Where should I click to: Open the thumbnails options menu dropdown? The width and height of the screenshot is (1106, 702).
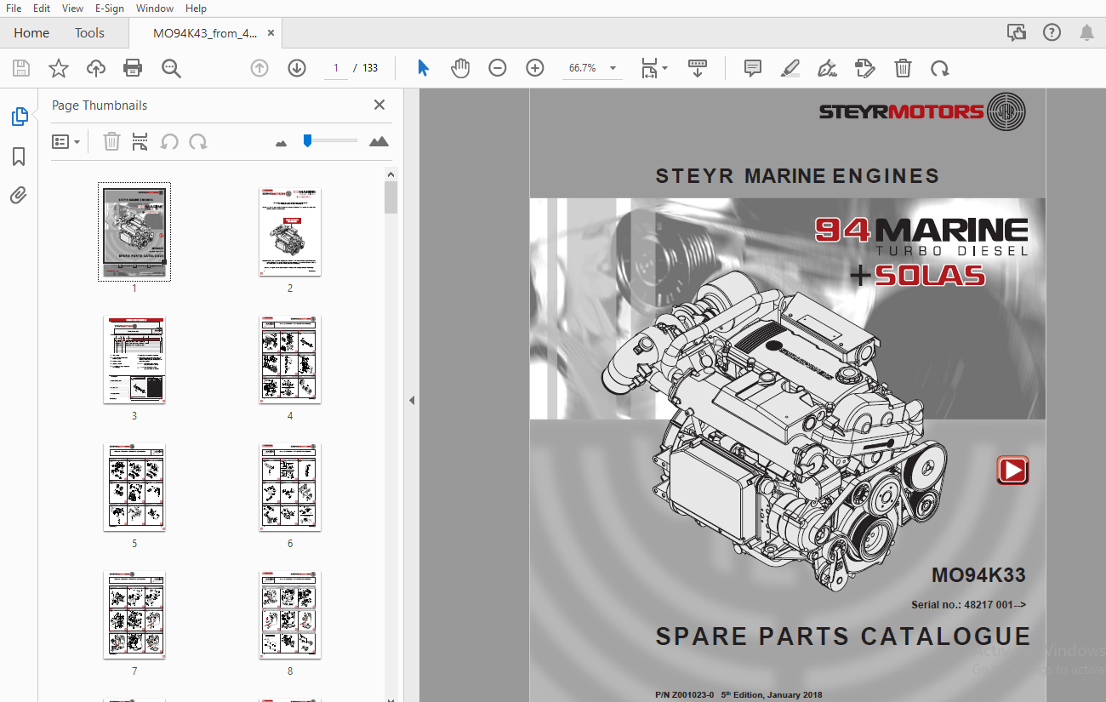tap(66, 141)
